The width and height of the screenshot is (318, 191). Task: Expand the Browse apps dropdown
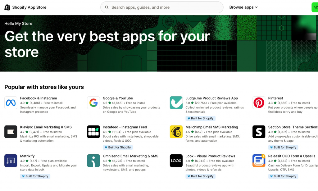click(243, 7)
